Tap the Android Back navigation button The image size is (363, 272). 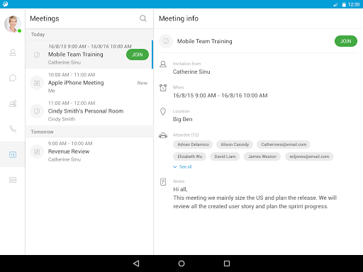click(136, 263)
